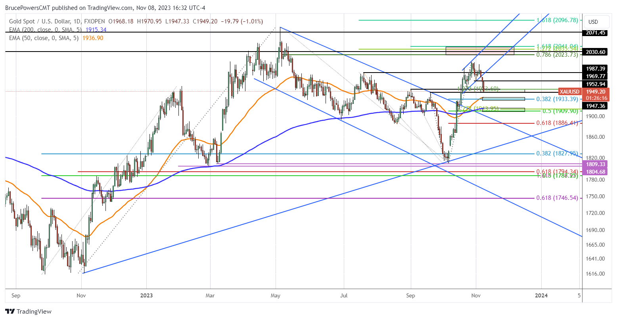
Task: Select the purple 1809.33 price label
Action: 595,164
